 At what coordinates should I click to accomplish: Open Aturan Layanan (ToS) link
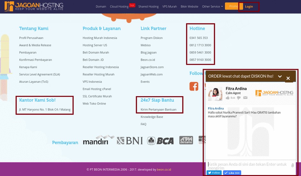point(34,82)
